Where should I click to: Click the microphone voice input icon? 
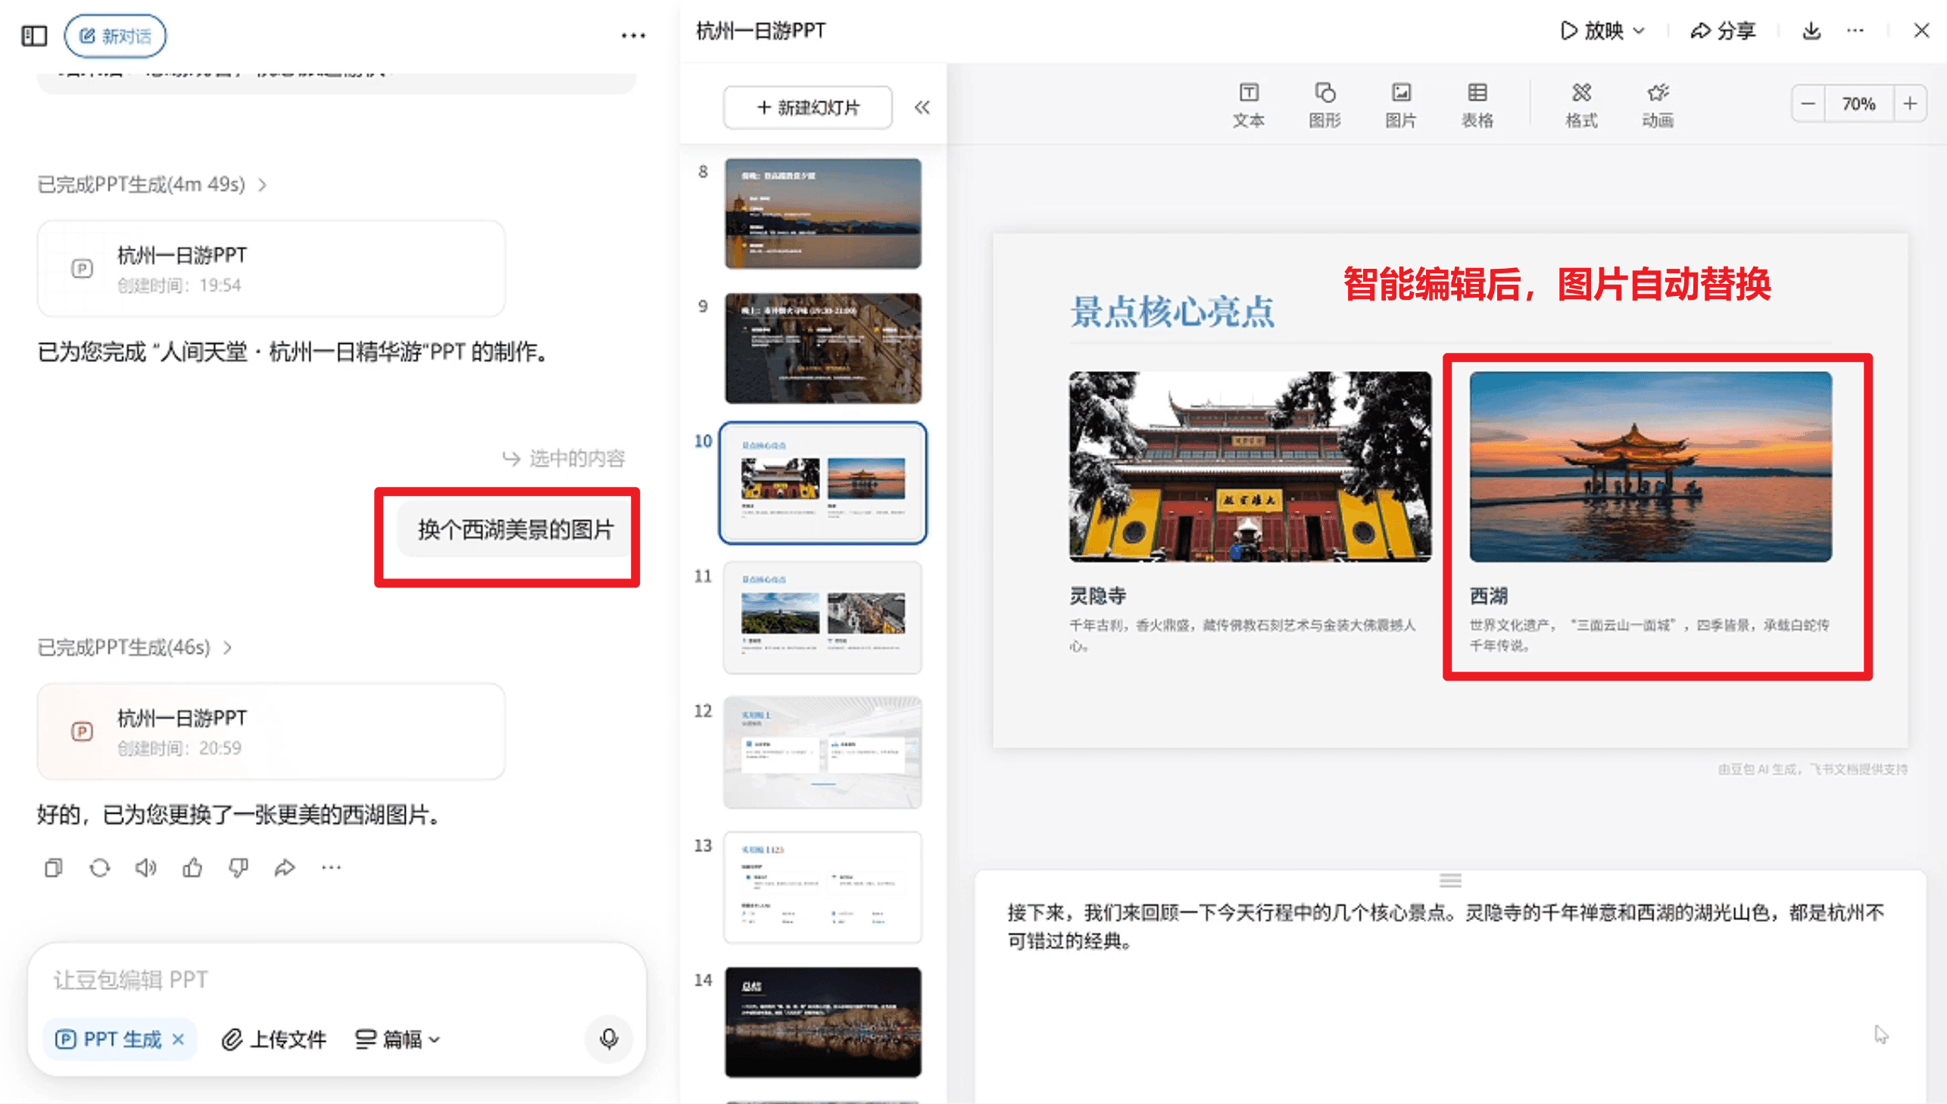(x=609, y=1038)
